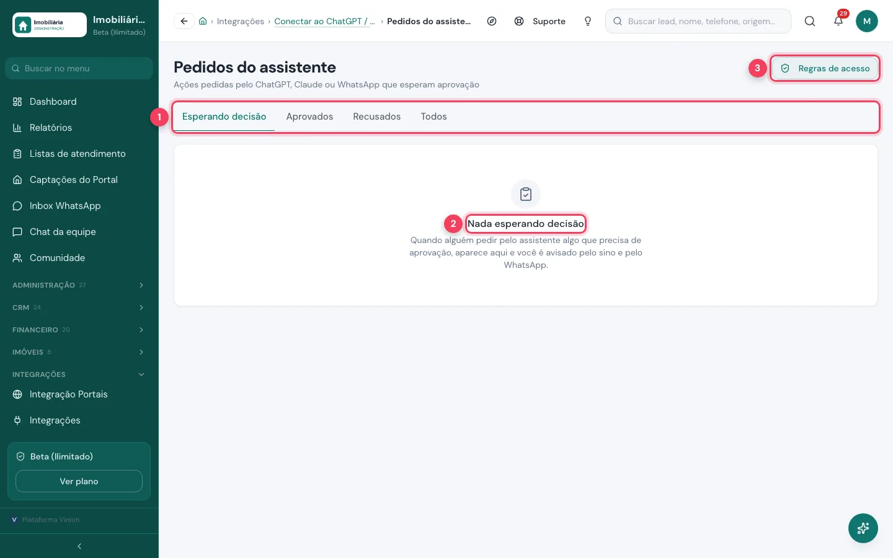
Task: Open Listas de atendimento in sidebar
Action: [x=79, y=154]
